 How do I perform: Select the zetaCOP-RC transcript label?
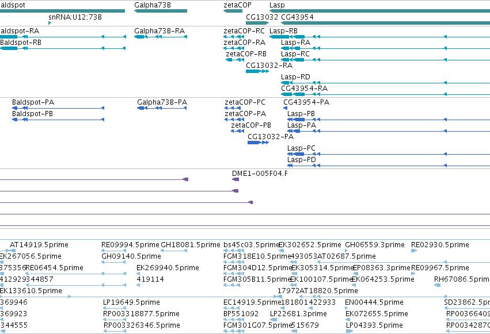244,31
